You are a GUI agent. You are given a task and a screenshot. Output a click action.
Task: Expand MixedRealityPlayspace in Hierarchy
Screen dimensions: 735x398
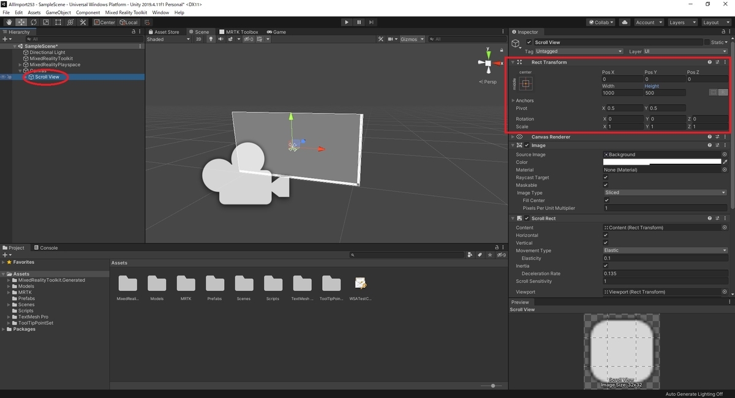(20, 64)
